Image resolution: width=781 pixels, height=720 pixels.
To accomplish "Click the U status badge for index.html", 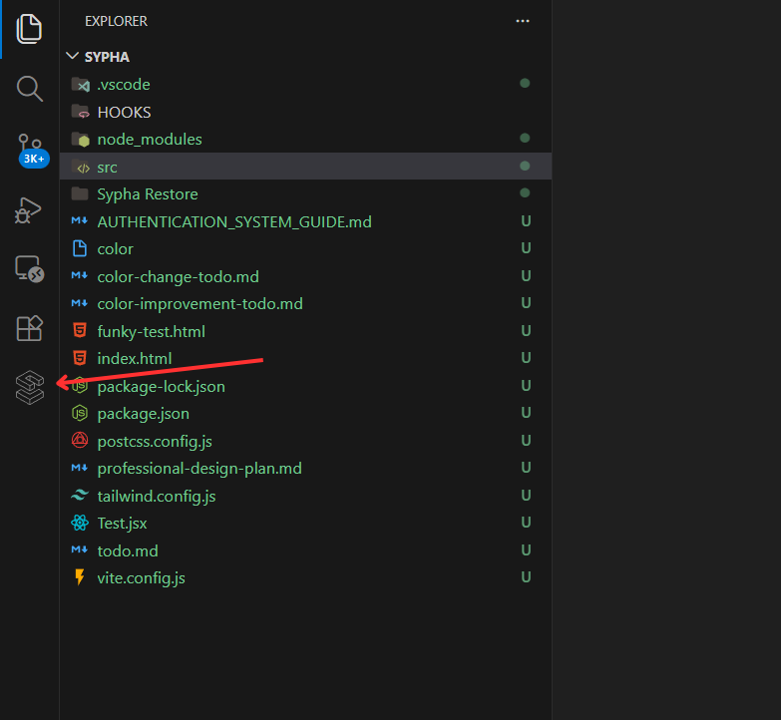I will point(526,358).
